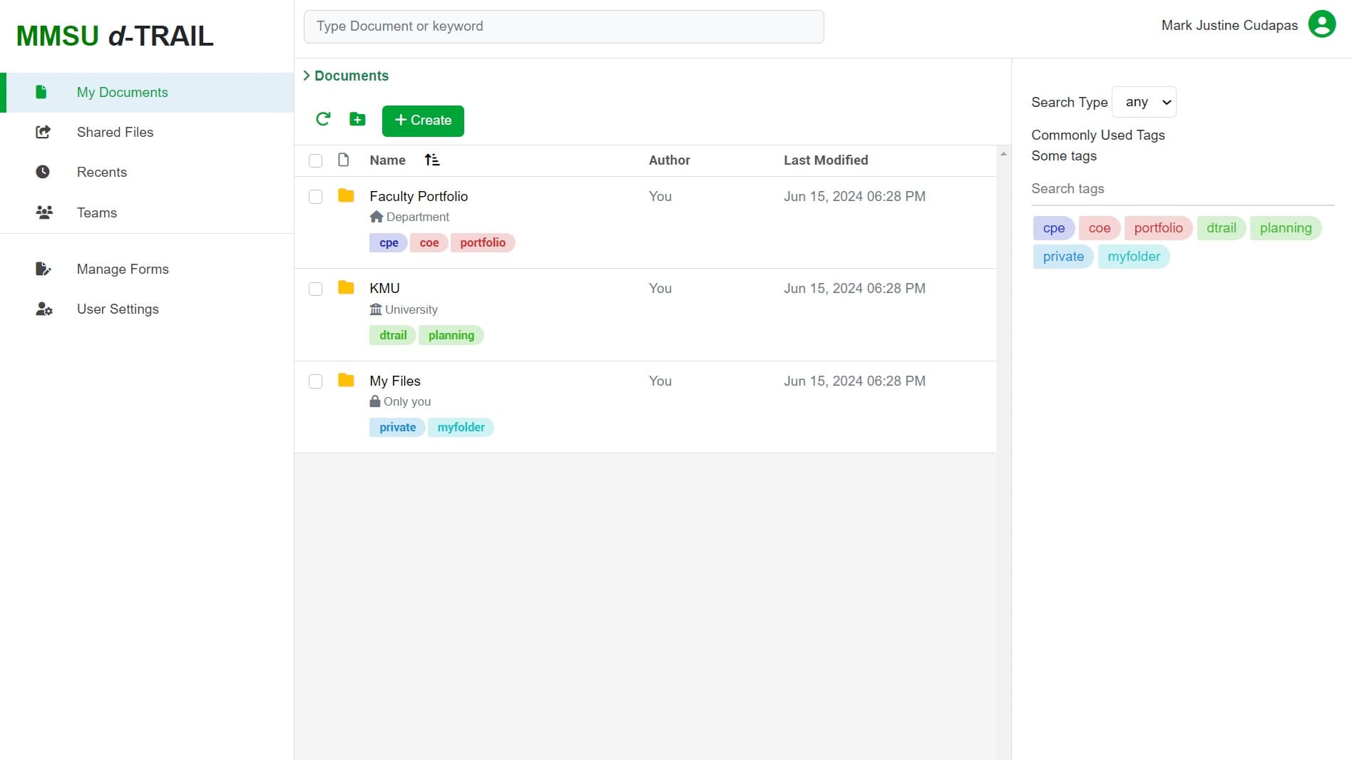Open Recents from the sidebar
The image size is (1352, 760).
[147, 172]
